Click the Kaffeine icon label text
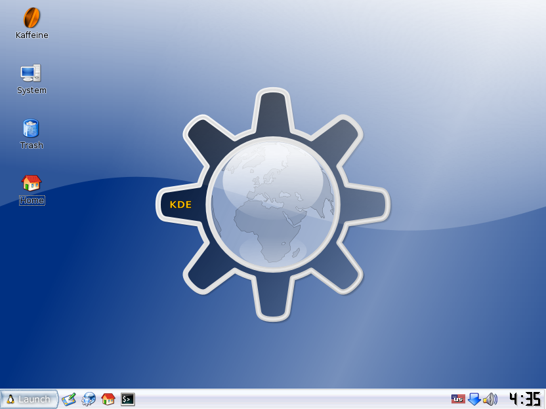The width and height of the screenshot is (546, 409). tap(31, 35)
